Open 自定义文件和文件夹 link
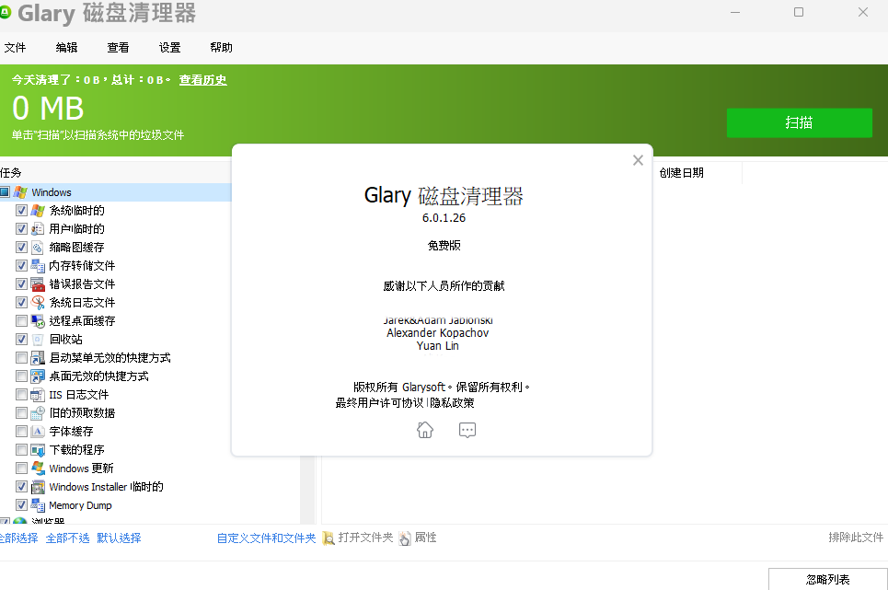This screenshot has width=888, height=590. (266, 538)
